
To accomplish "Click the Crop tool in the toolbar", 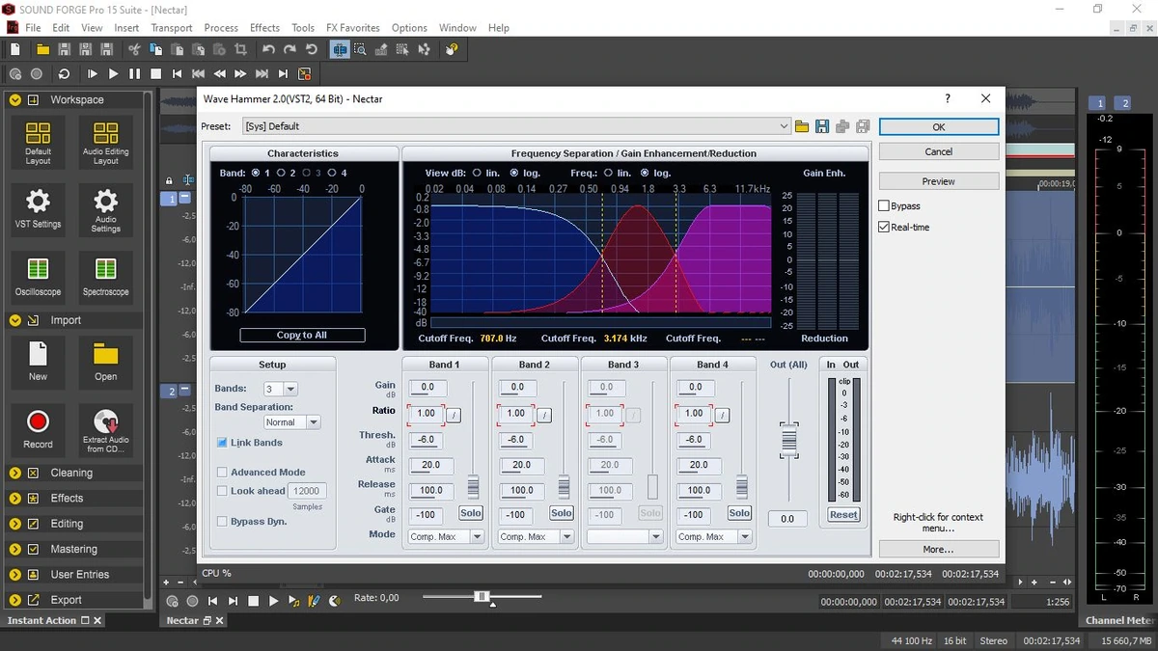I will click(240, 49).
